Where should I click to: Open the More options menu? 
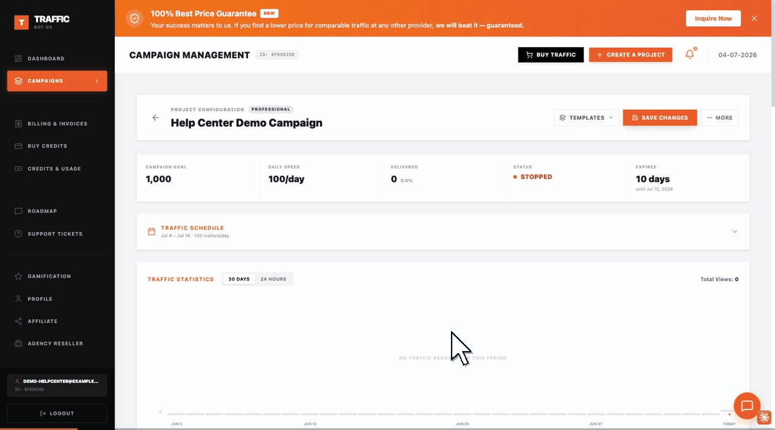point(719,118)
